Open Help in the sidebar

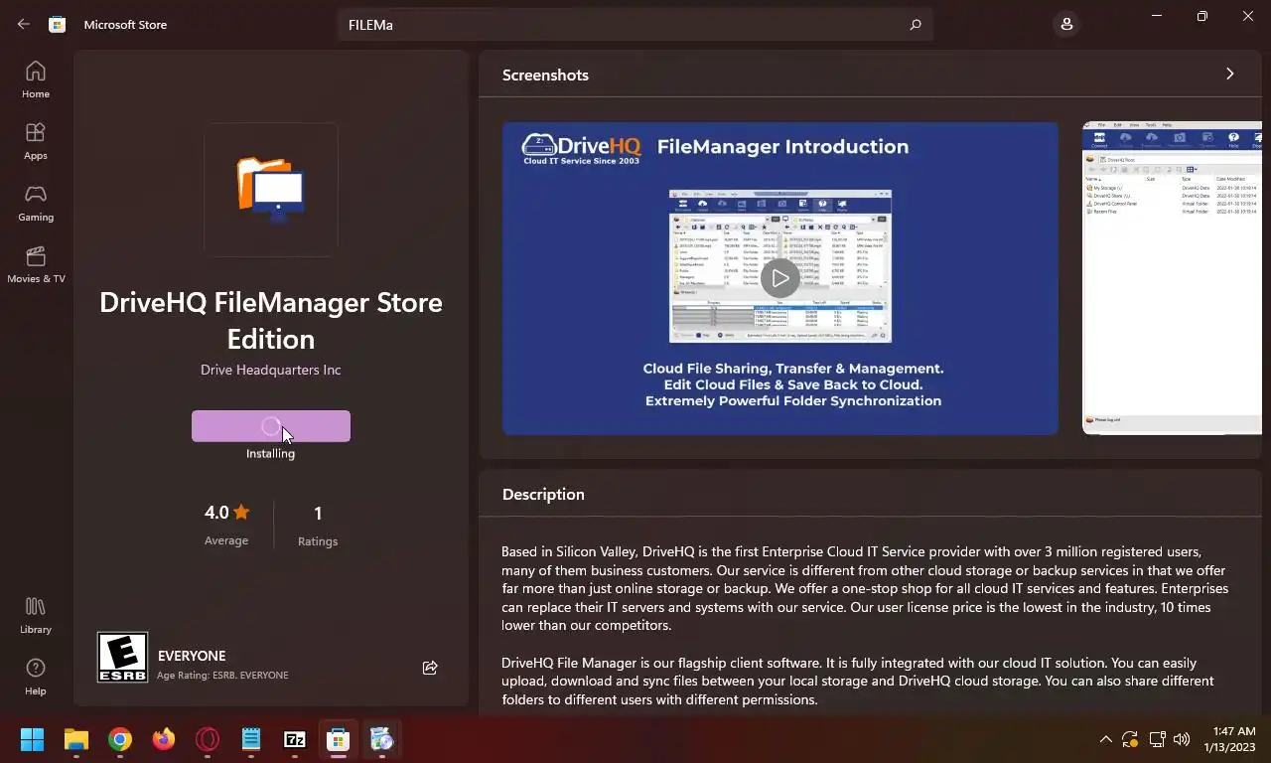(36, 677)
